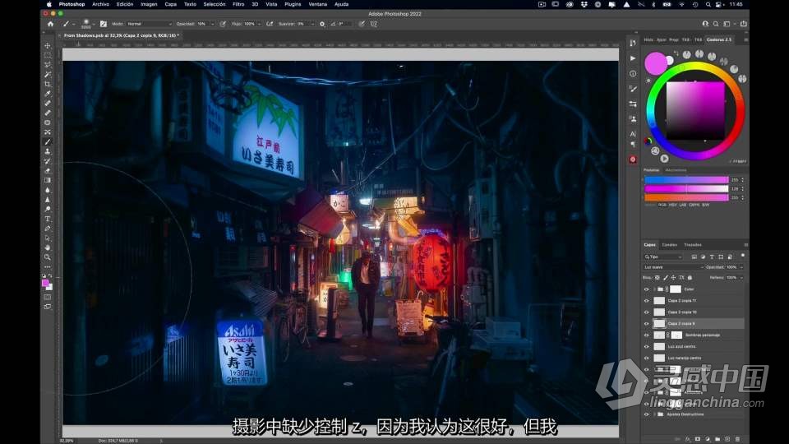
Task: Hide the Luz naranja centro layer
Action: [647, 358]
